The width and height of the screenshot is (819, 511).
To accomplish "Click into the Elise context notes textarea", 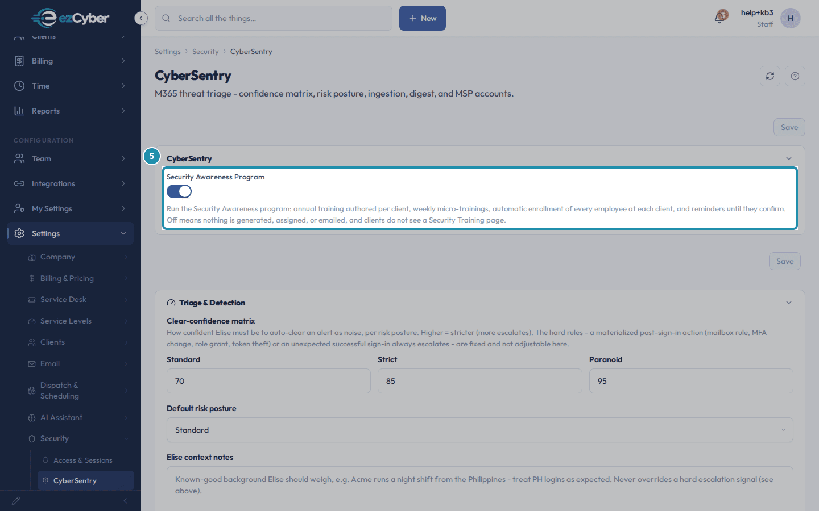I will tap(479, 489).
